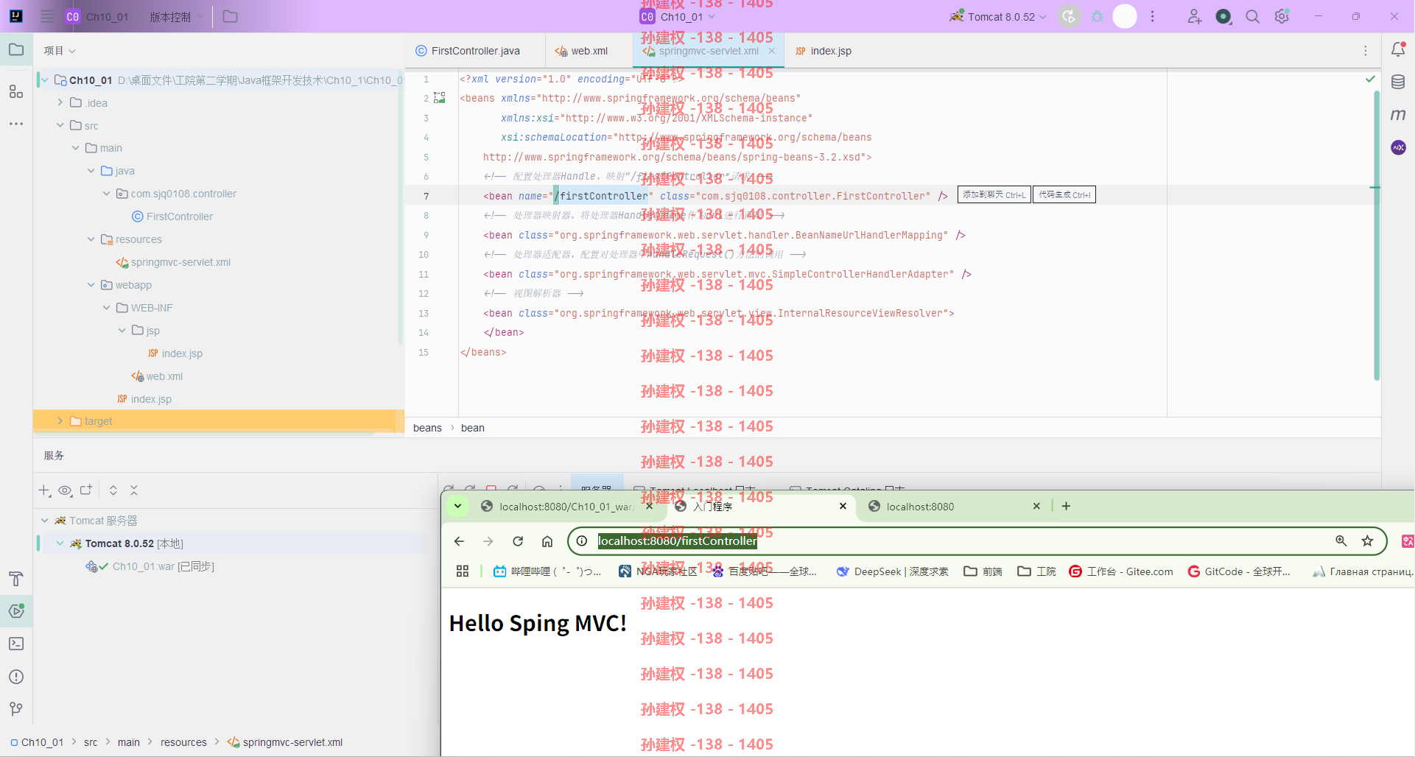This screenshot has width=1415, height=757.
Task: Run Tomcat 8.0.52 configuration
Action: coord(1070,16)
